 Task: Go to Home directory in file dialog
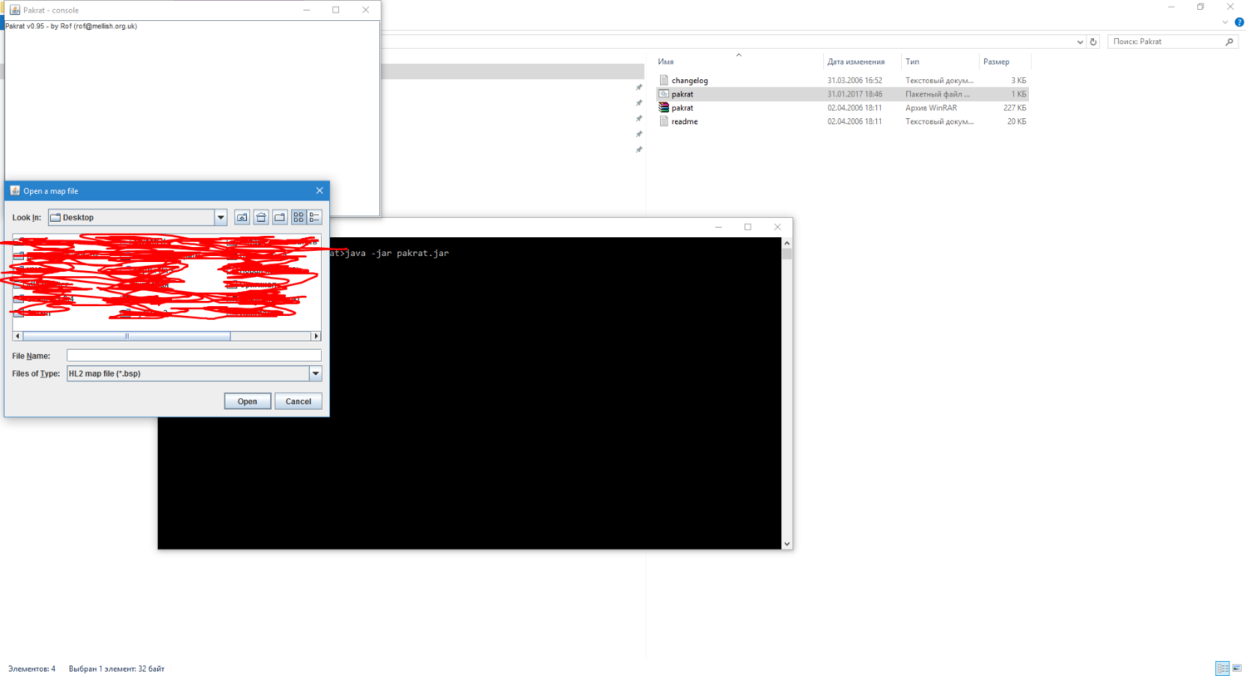tap(261, 218)
